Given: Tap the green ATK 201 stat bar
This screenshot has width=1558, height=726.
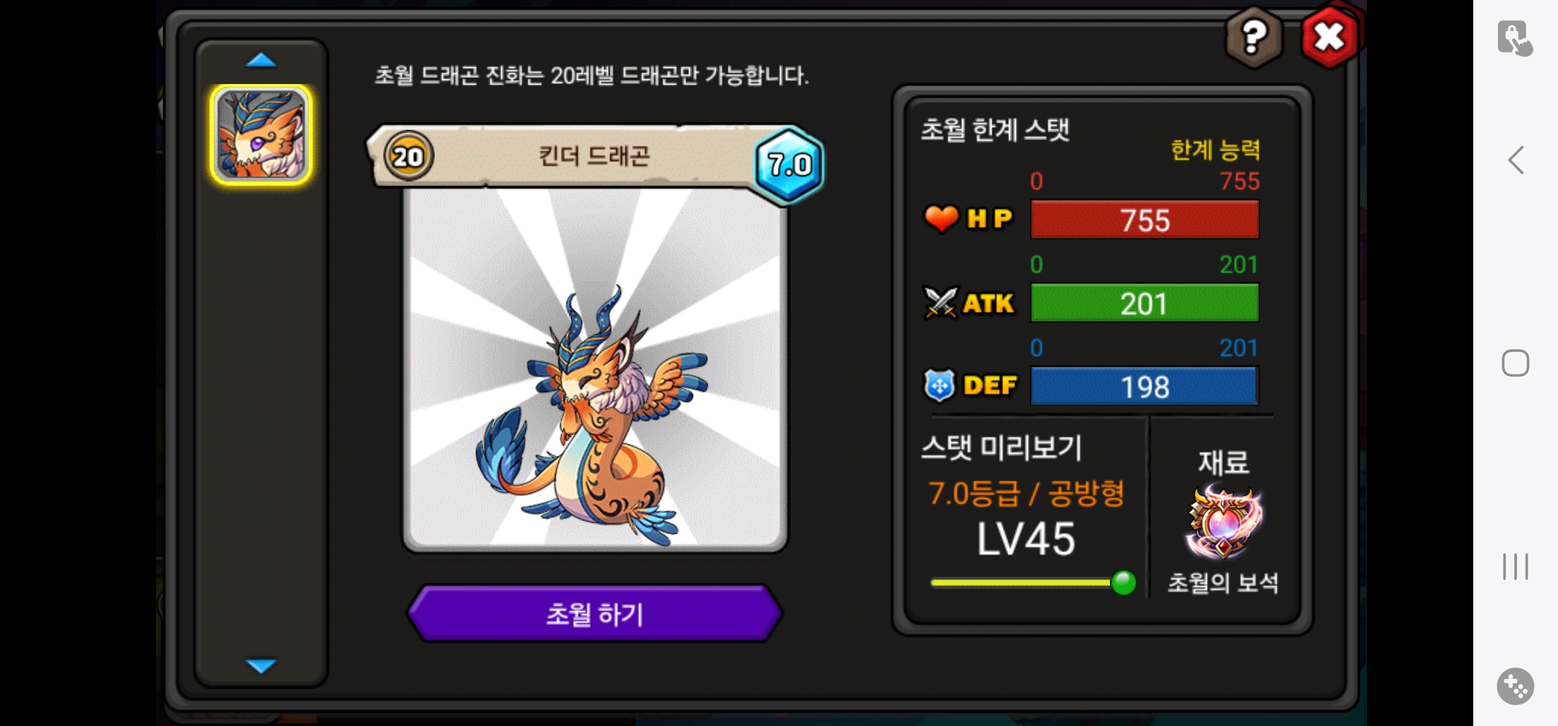Looking at the screenshot, I should tap(1144, 303).
